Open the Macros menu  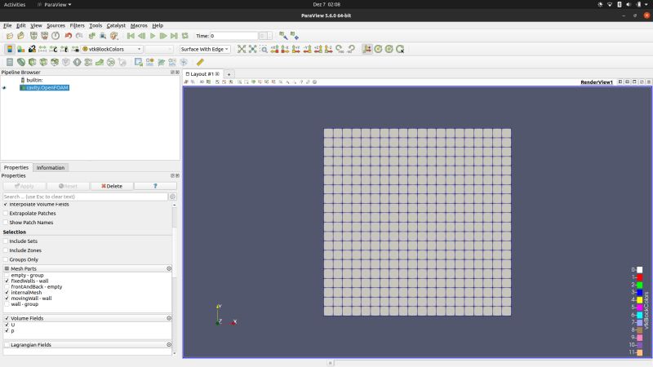[139, 25]
